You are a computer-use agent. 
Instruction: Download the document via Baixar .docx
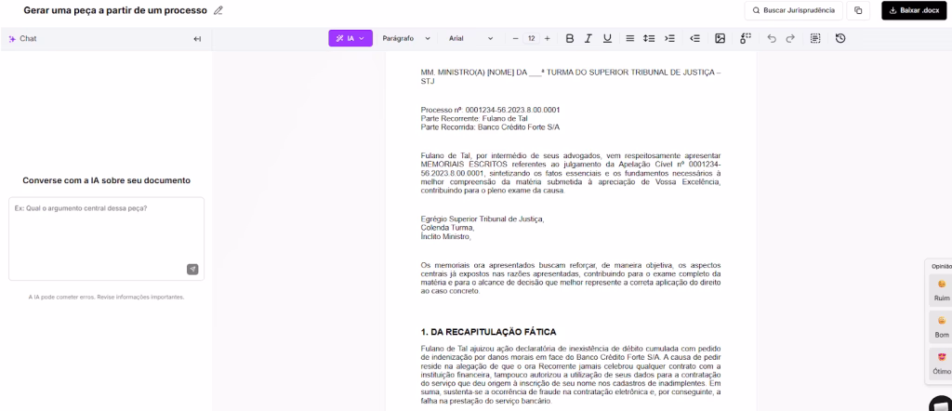914,10
